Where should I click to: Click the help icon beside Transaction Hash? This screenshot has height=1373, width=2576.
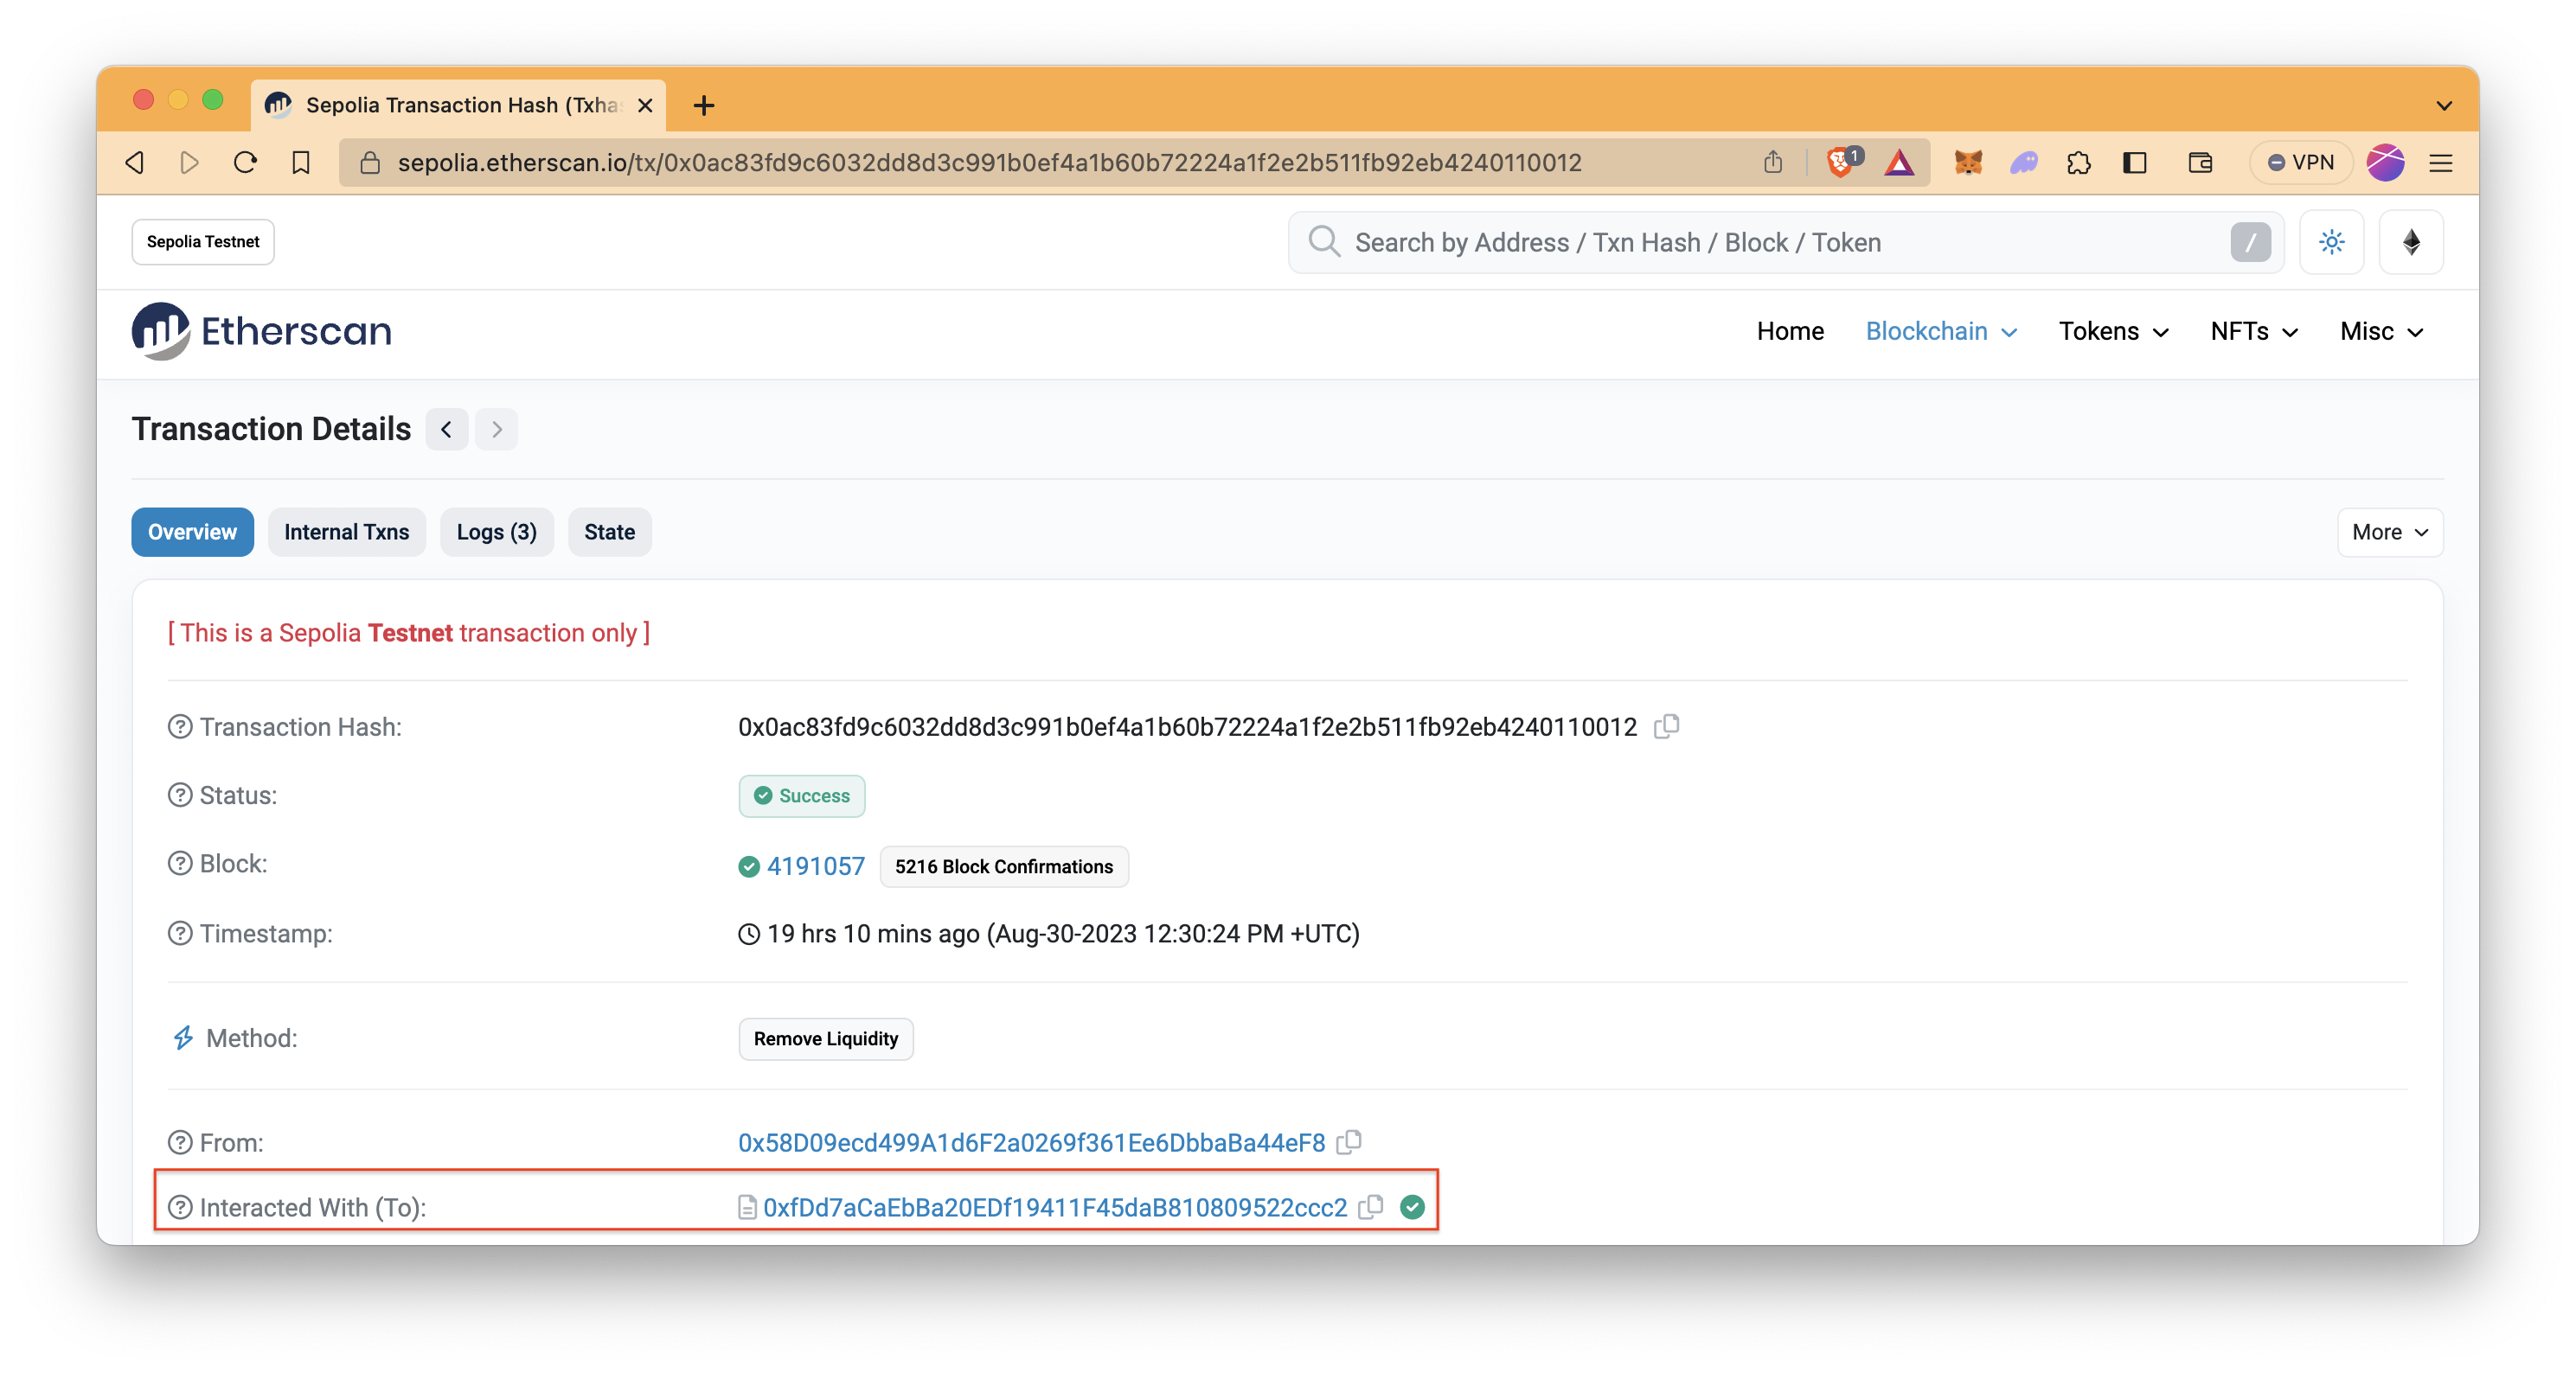(180, 726)
